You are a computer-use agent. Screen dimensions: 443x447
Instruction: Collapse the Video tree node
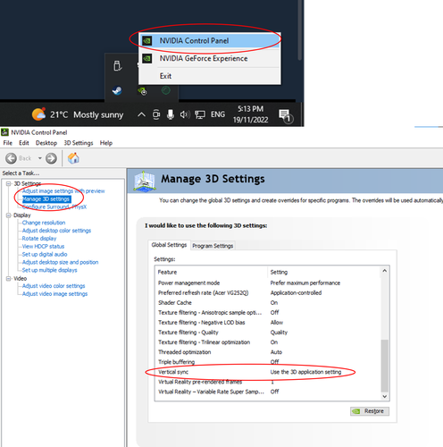coord(9,278)
